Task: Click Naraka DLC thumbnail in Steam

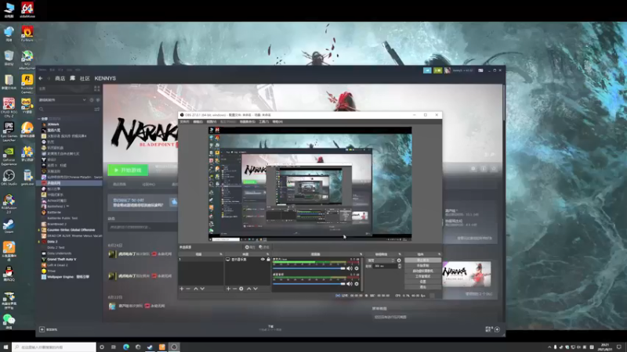Action: [x=466, y=275]
